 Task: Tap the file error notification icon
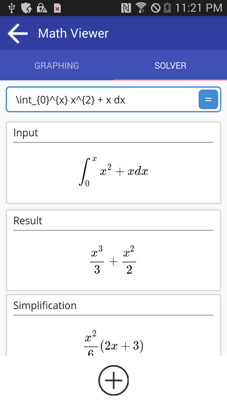click(57, 8)
